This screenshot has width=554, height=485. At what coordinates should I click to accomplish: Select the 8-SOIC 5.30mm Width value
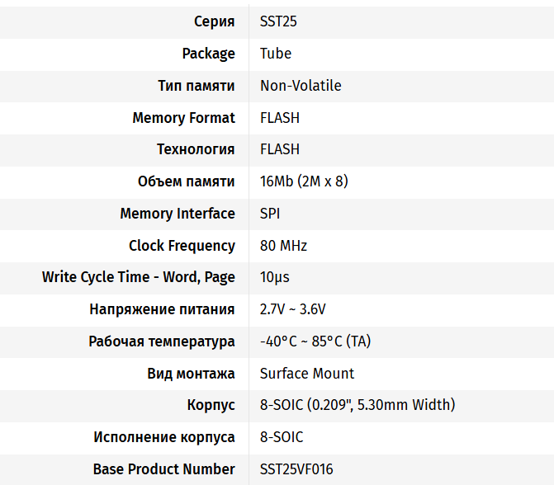coord(357,405)
